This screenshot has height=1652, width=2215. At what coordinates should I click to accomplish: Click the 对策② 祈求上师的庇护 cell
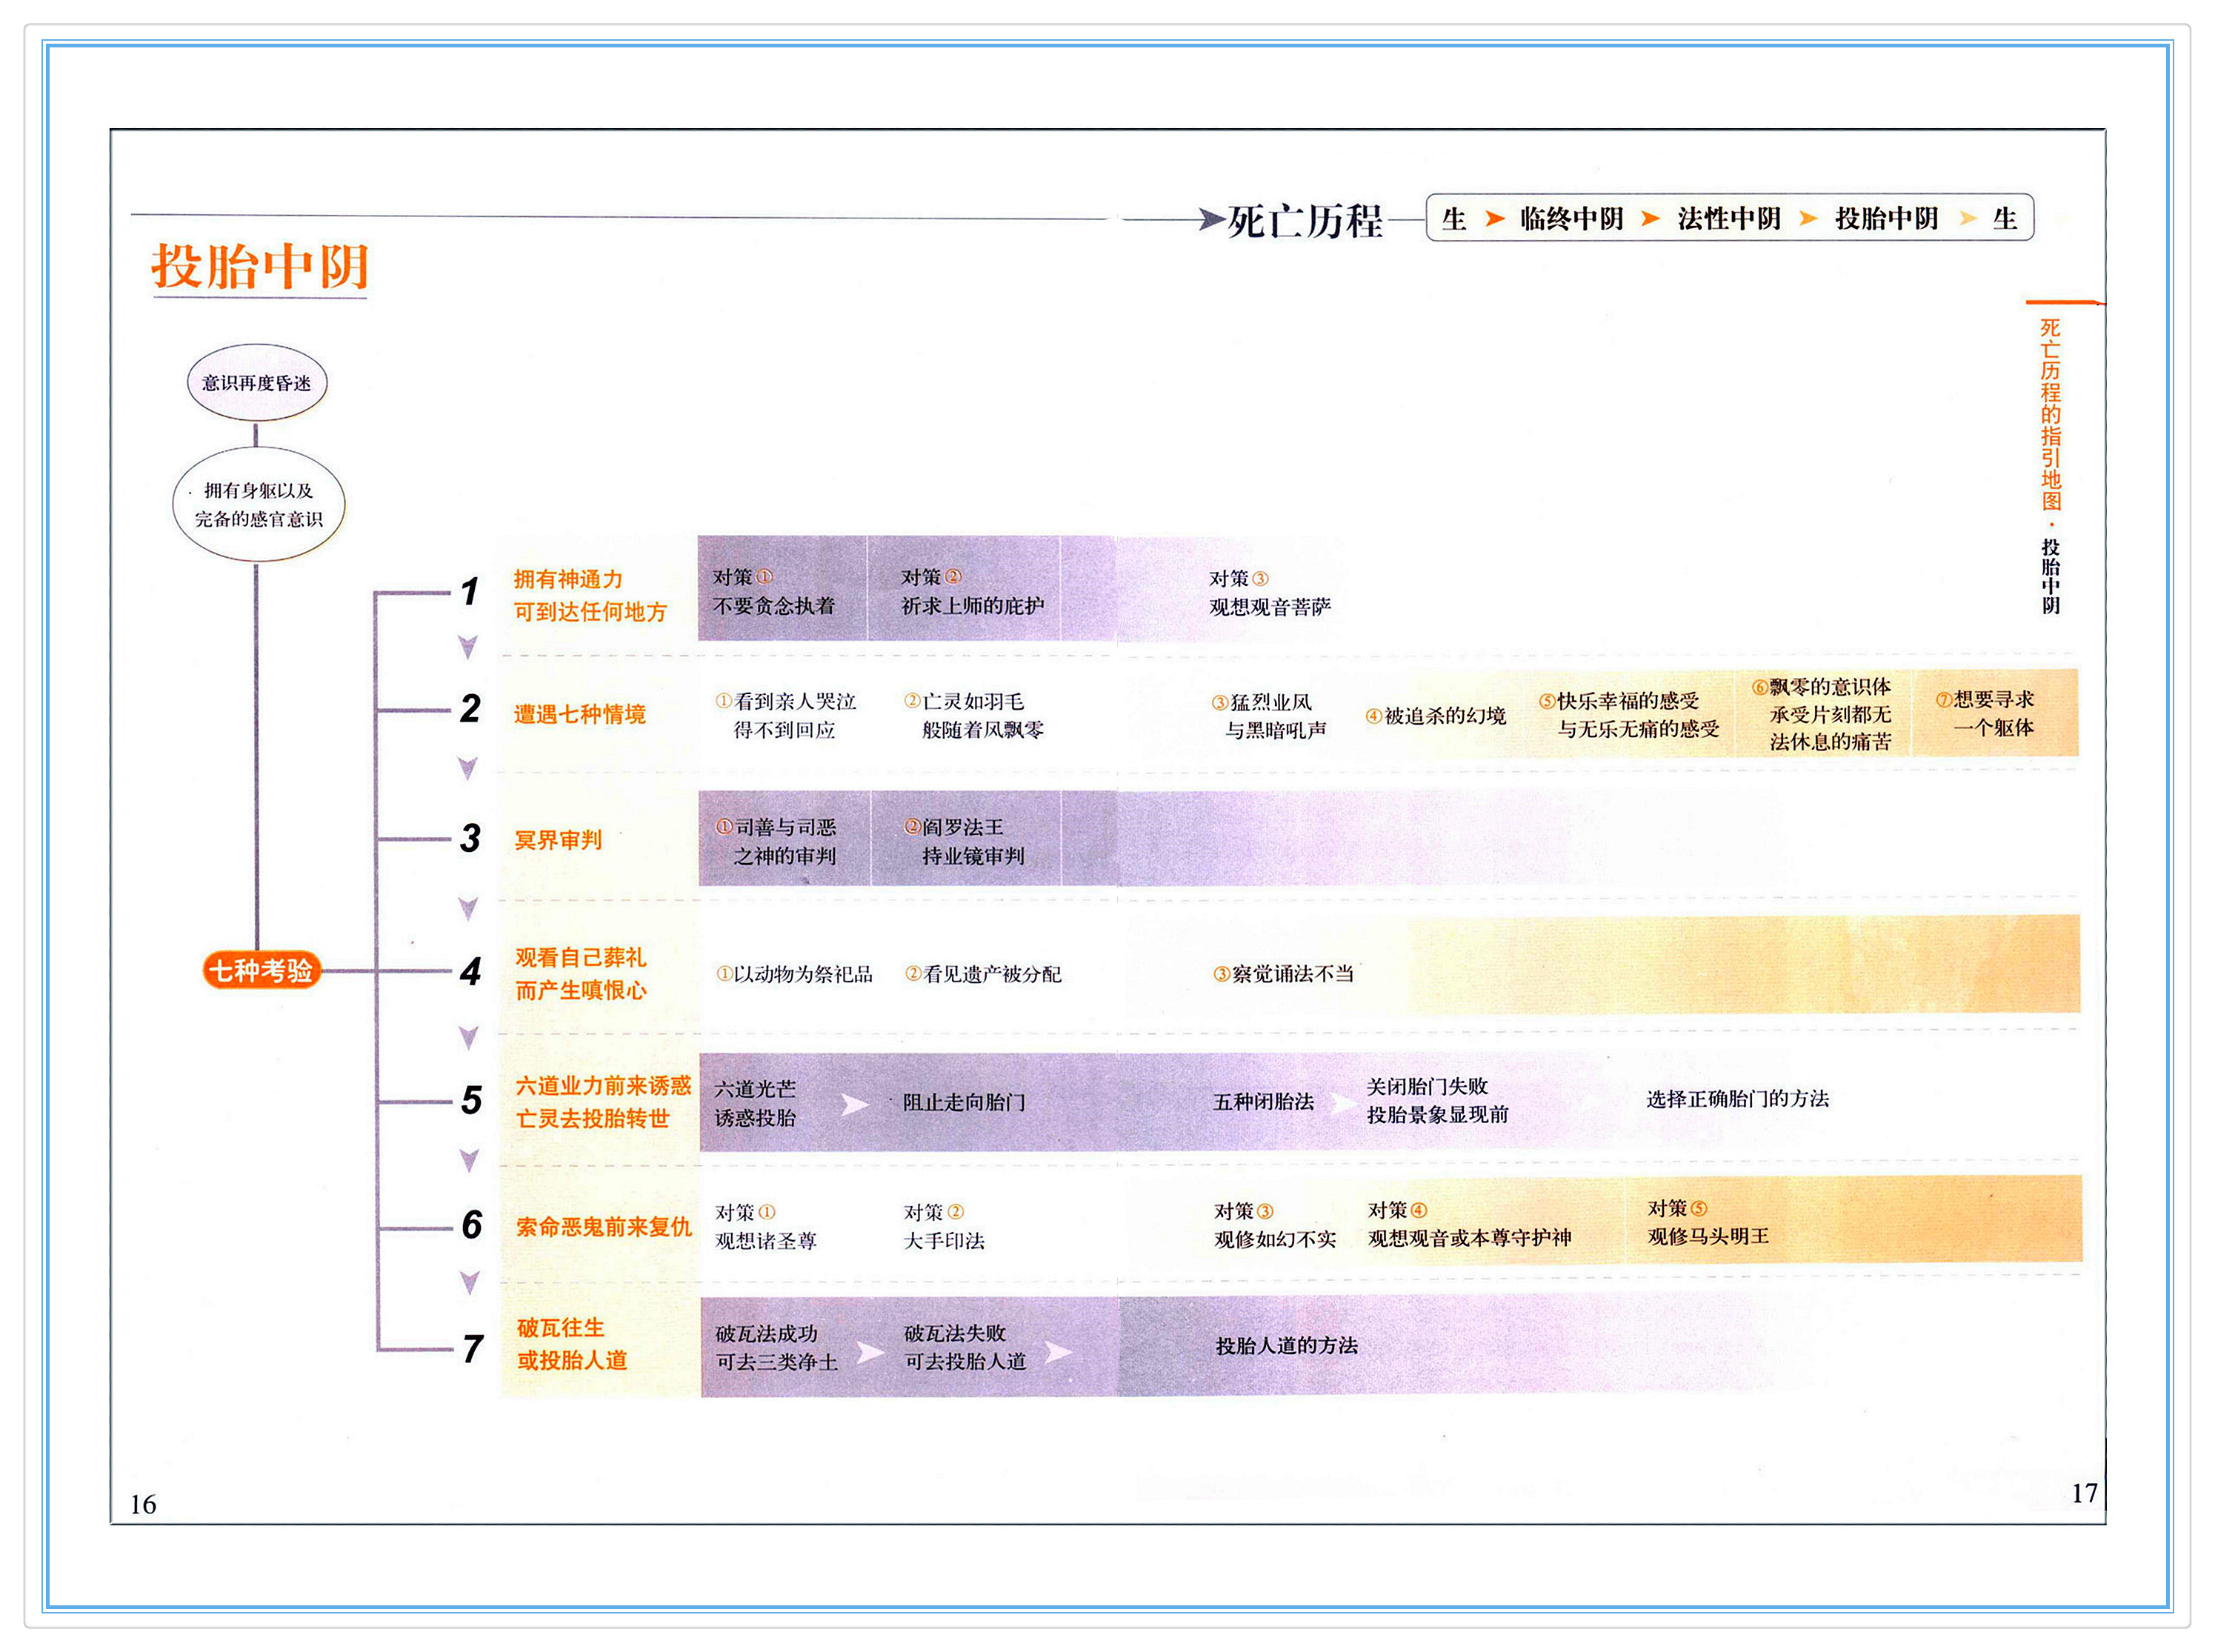coord(971,591)
